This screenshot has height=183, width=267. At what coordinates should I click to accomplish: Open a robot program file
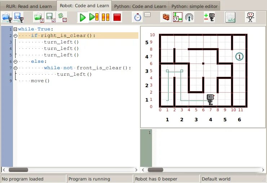pyautogui.click(x=7, y=17)
